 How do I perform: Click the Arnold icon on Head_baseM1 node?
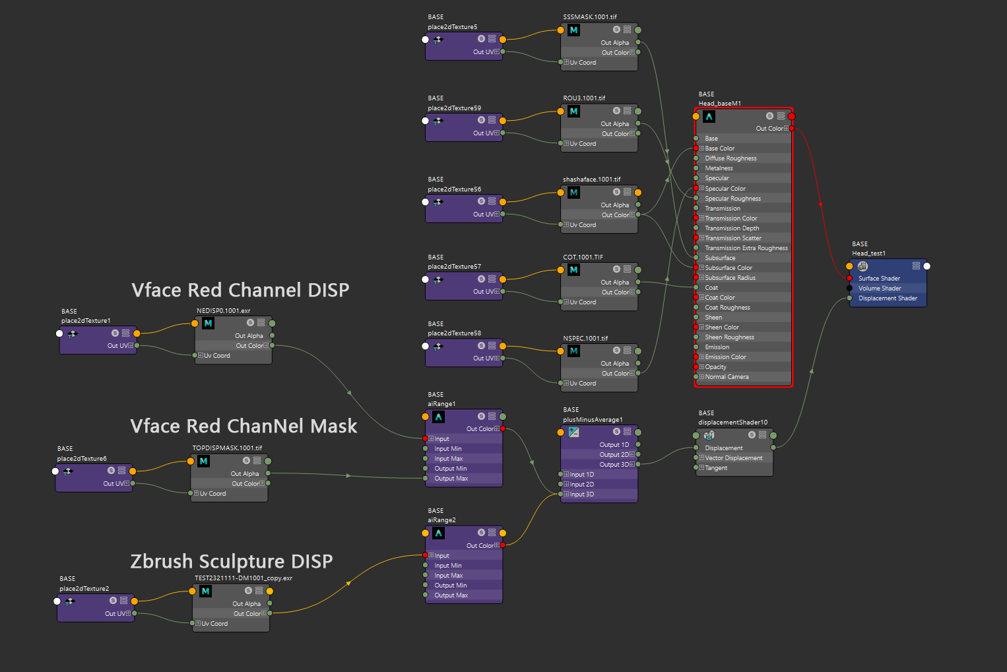coord(709,116)
